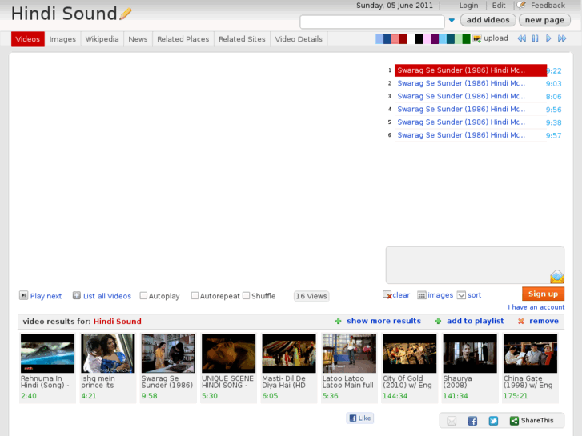
Task: Open the Masti- Dil De Diya Hai thumbnail
Action: coord(289,354)
